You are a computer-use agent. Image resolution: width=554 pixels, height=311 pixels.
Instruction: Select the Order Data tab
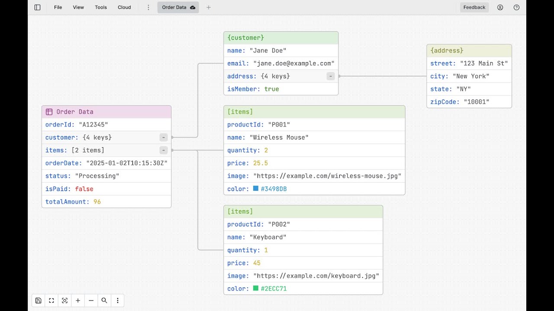point(178,7)
